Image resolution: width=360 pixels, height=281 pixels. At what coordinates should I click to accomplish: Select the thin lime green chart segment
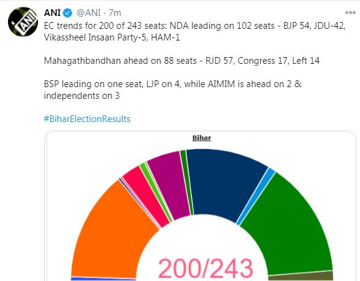(156, 192)
